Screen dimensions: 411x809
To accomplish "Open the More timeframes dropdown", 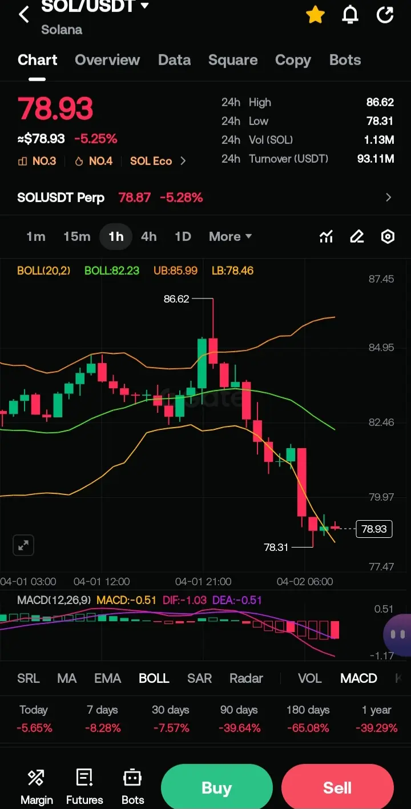I will (x=230, y=236).
